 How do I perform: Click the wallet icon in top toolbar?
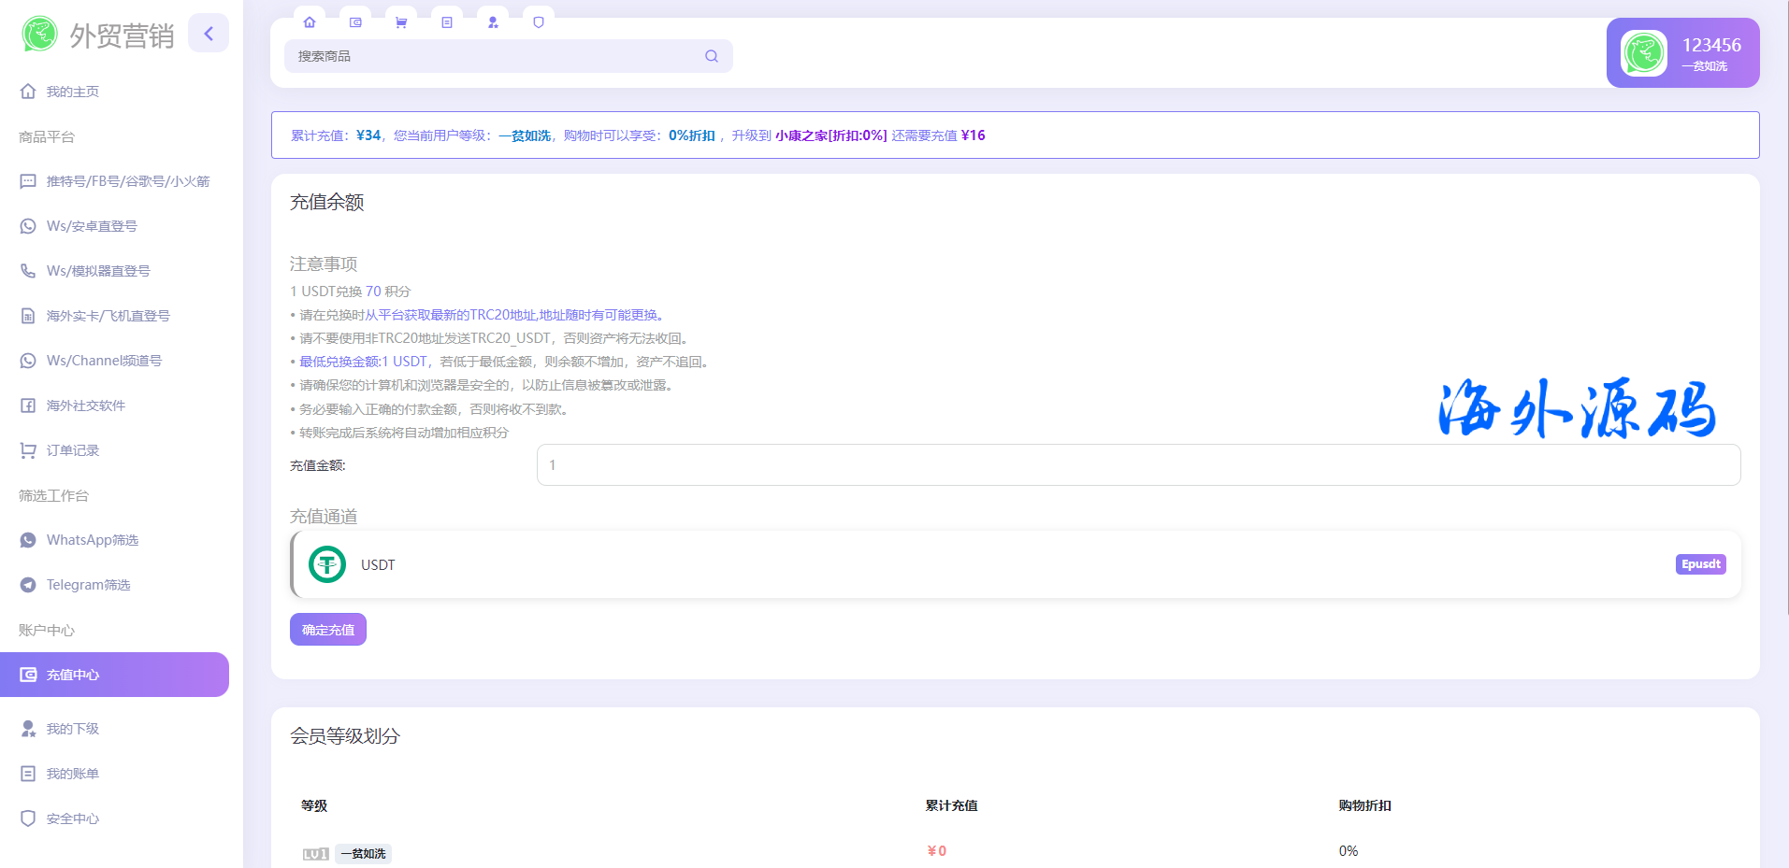[355, 22]
